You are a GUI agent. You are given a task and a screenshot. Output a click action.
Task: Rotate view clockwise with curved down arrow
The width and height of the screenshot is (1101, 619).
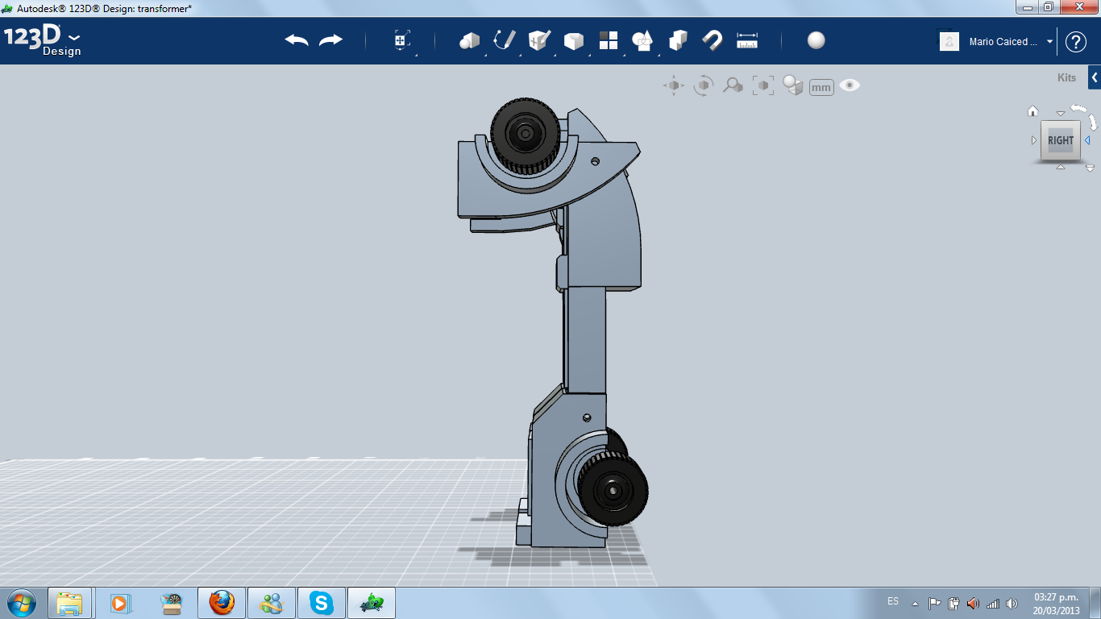[1093, 122]
